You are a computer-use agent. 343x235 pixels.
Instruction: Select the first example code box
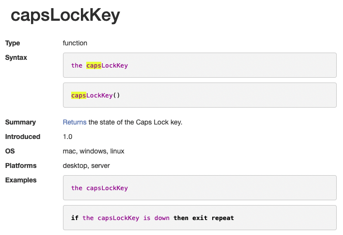[x=200, y=188]
